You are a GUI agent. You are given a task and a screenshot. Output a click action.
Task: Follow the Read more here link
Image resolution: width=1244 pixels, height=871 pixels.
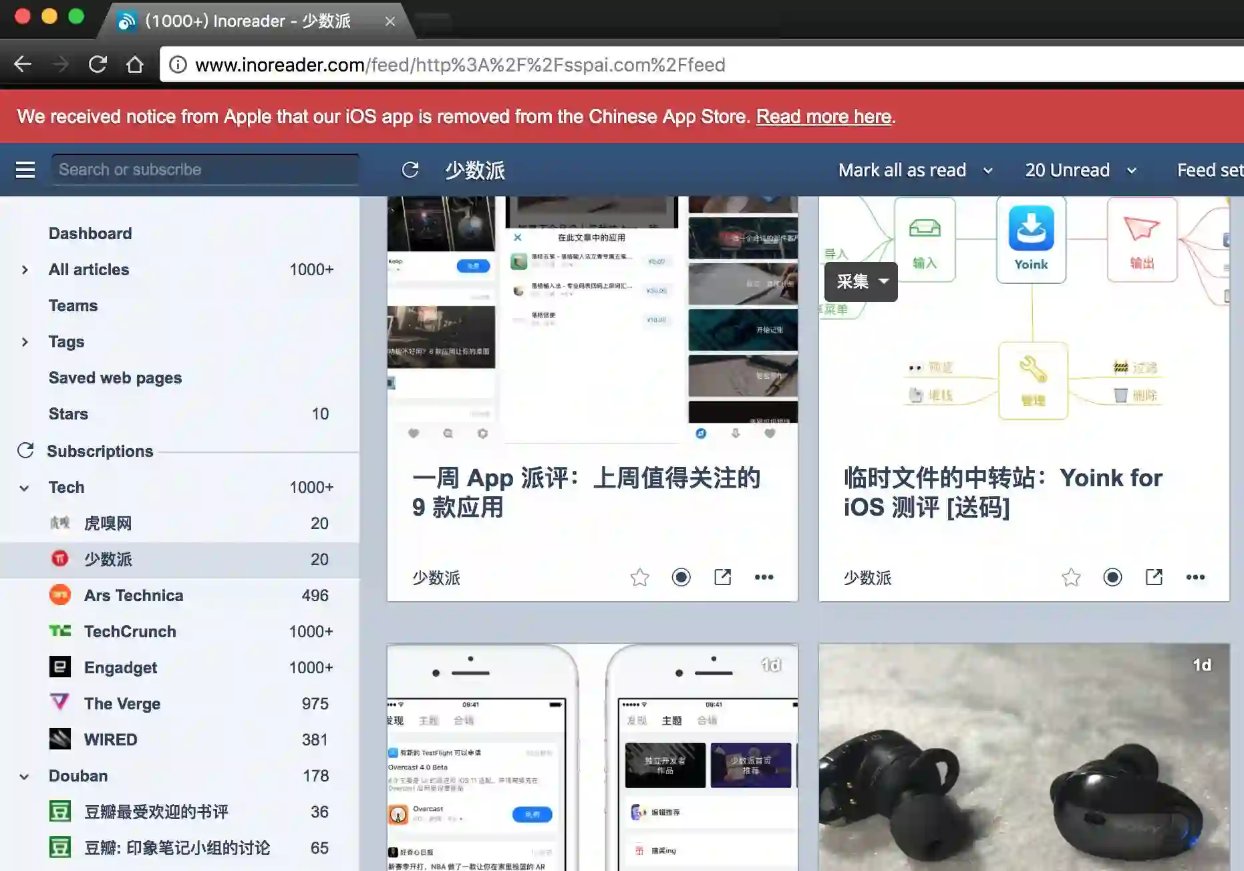coord(823,116)
